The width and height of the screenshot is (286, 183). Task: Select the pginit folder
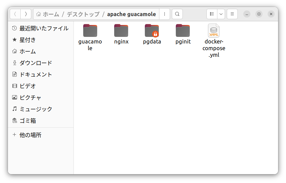coord(183,30)
